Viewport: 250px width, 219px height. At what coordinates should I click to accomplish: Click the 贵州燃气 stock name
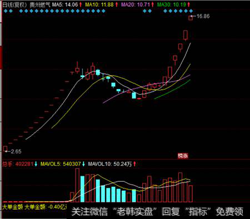click(40, 4)
